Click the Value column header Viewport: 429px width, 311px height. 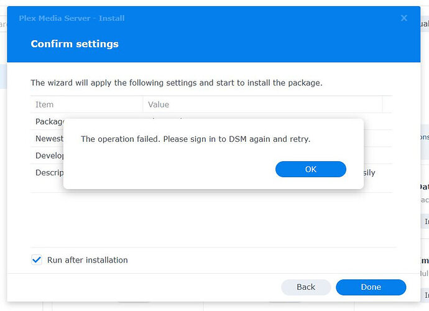(159, 104)
